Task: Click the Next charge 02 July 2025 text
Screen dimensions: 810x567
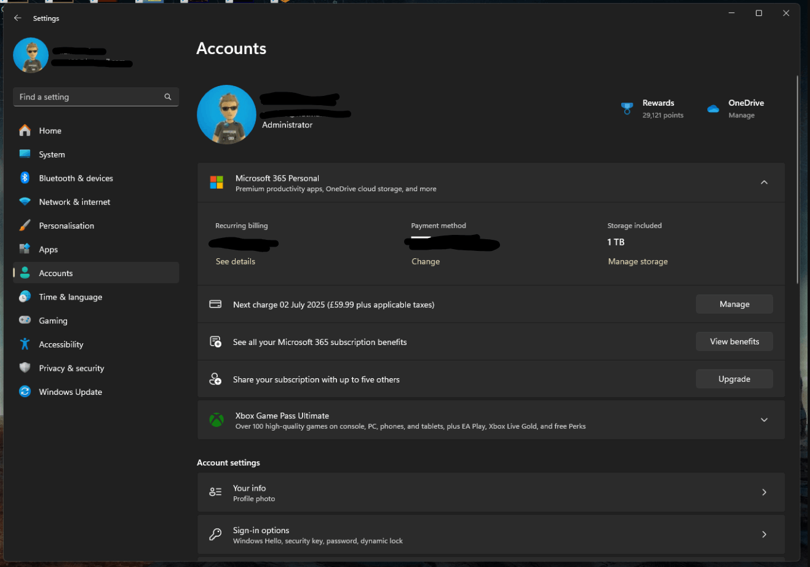Action: pos(334,304)
